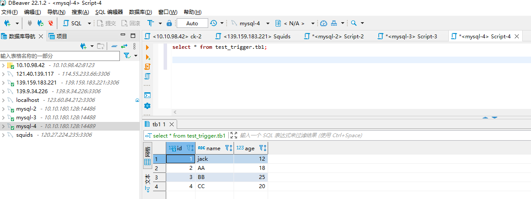Open the new connection dropdown arrow in main toolbar
The width and height of the screenshot is (531, 199).
coord(17,23)
